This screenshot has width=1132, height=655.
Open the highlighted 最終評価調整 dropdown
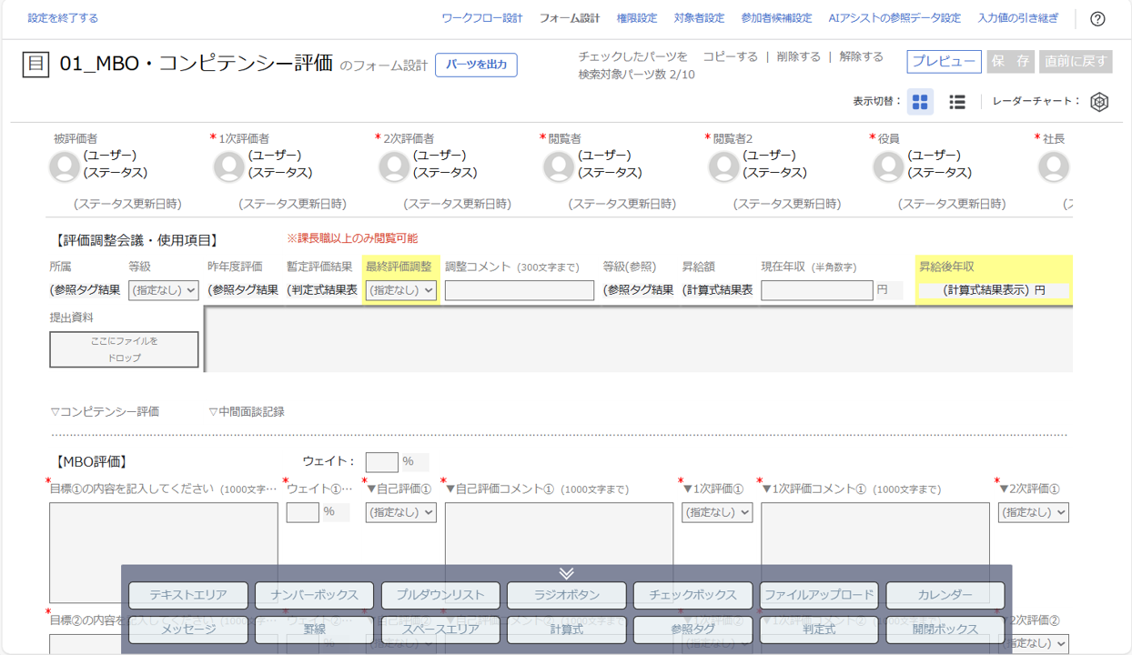(x=400, y=289)
